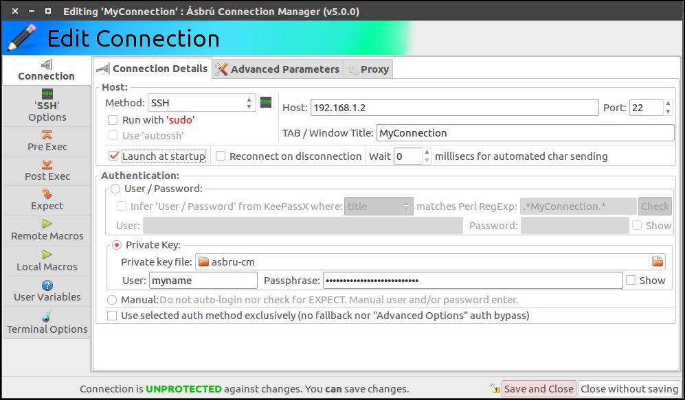
Task: Open the User Variables section
Action: tap(47, 292)
